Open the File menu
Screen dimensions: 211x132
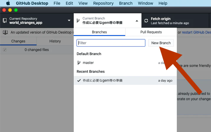tap(57, 3)
